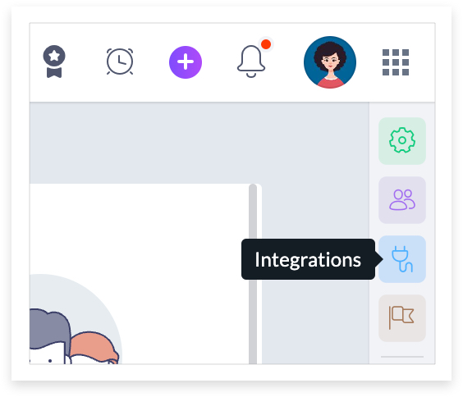
Task: Open the blue Integrations plug tile
Action: pos(402,259)
